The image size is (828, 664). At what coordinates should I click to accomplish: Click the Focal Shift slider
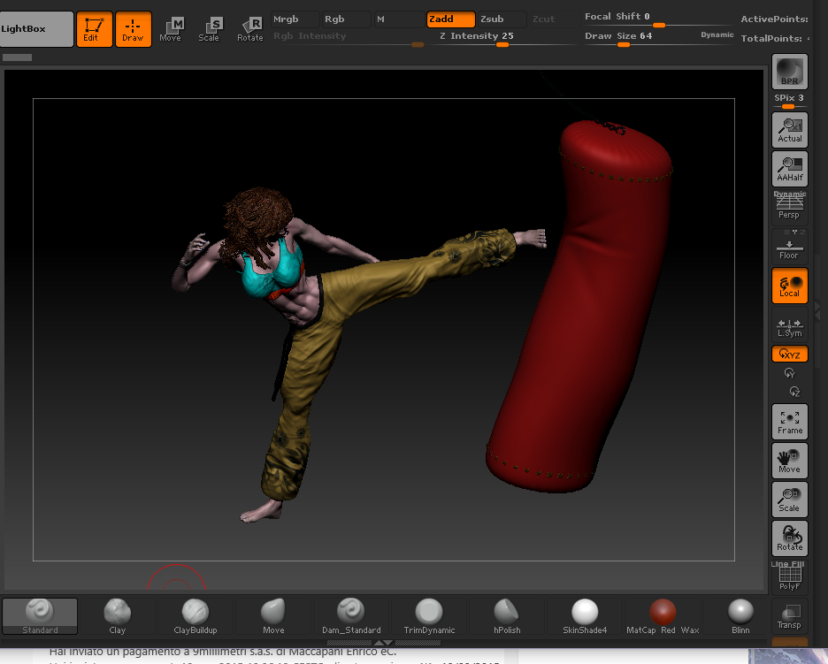pyautogui.click(x=658, y=19)
